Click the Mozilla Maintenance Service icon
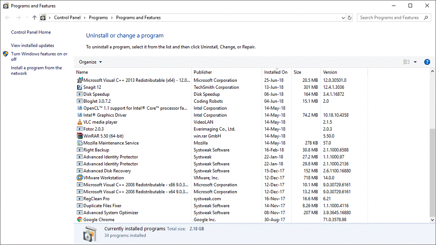 (x=79, y=143)
